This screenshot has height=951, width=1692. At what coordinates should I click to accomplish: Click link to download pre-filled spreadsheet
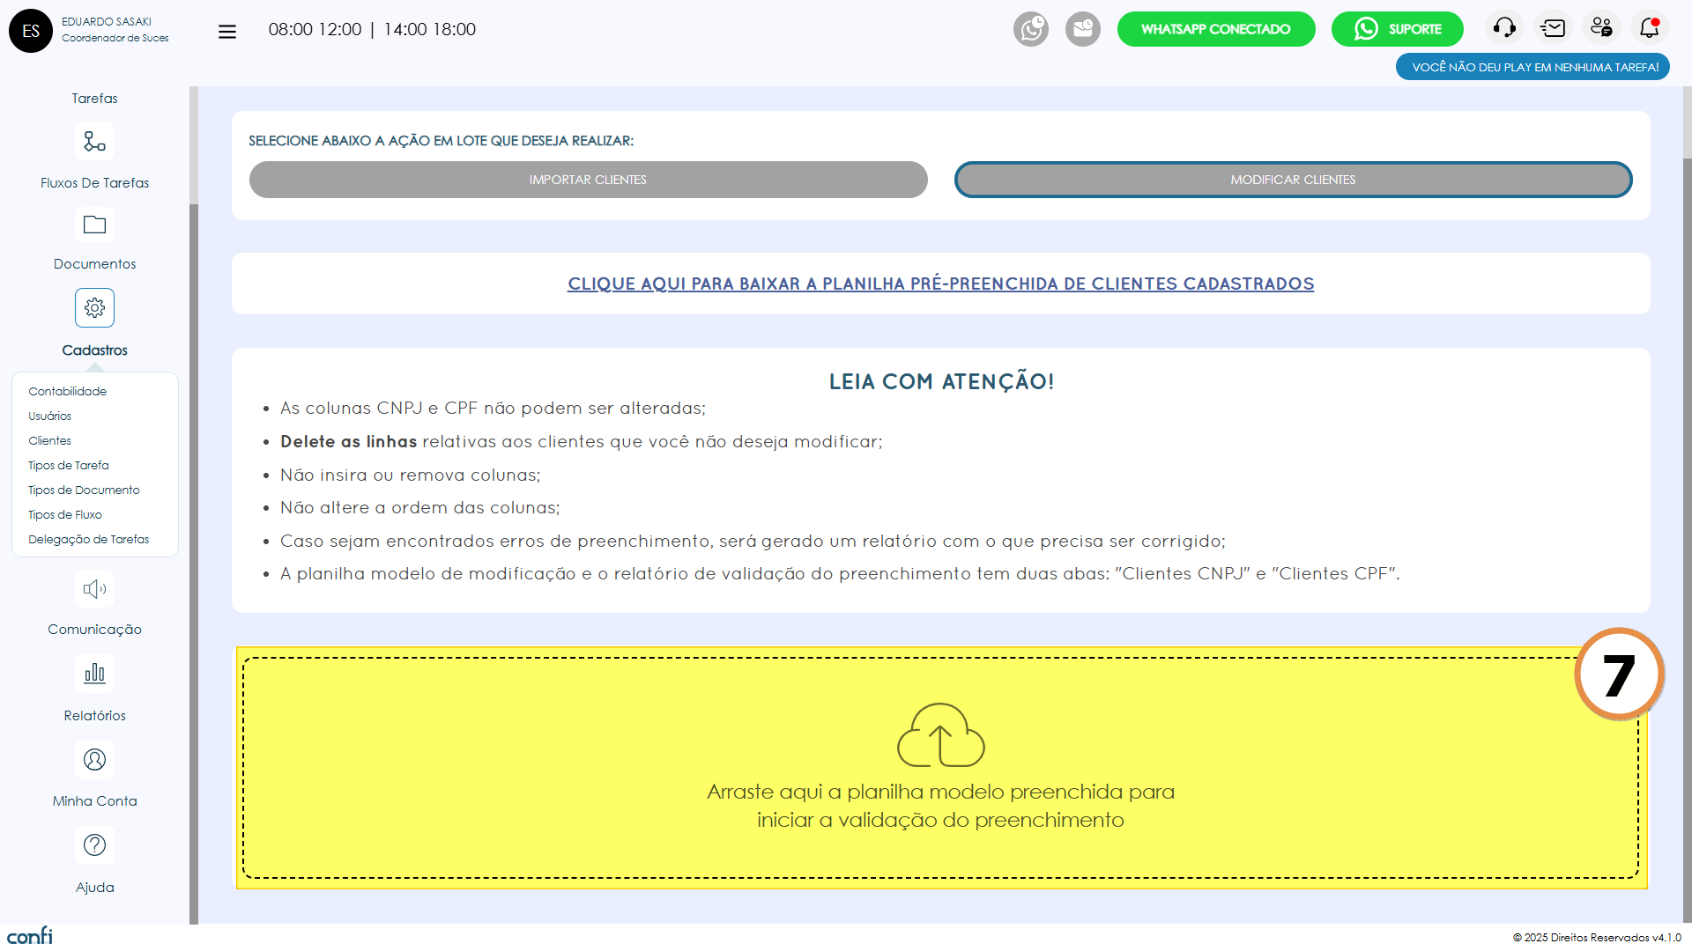tap(940, 284)
